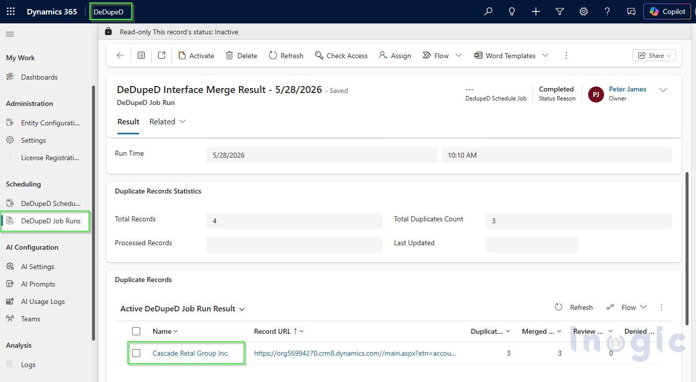This screenshot has height=382, width=696.
Task: Assign the record to another owner
Action: pos(395,56)
